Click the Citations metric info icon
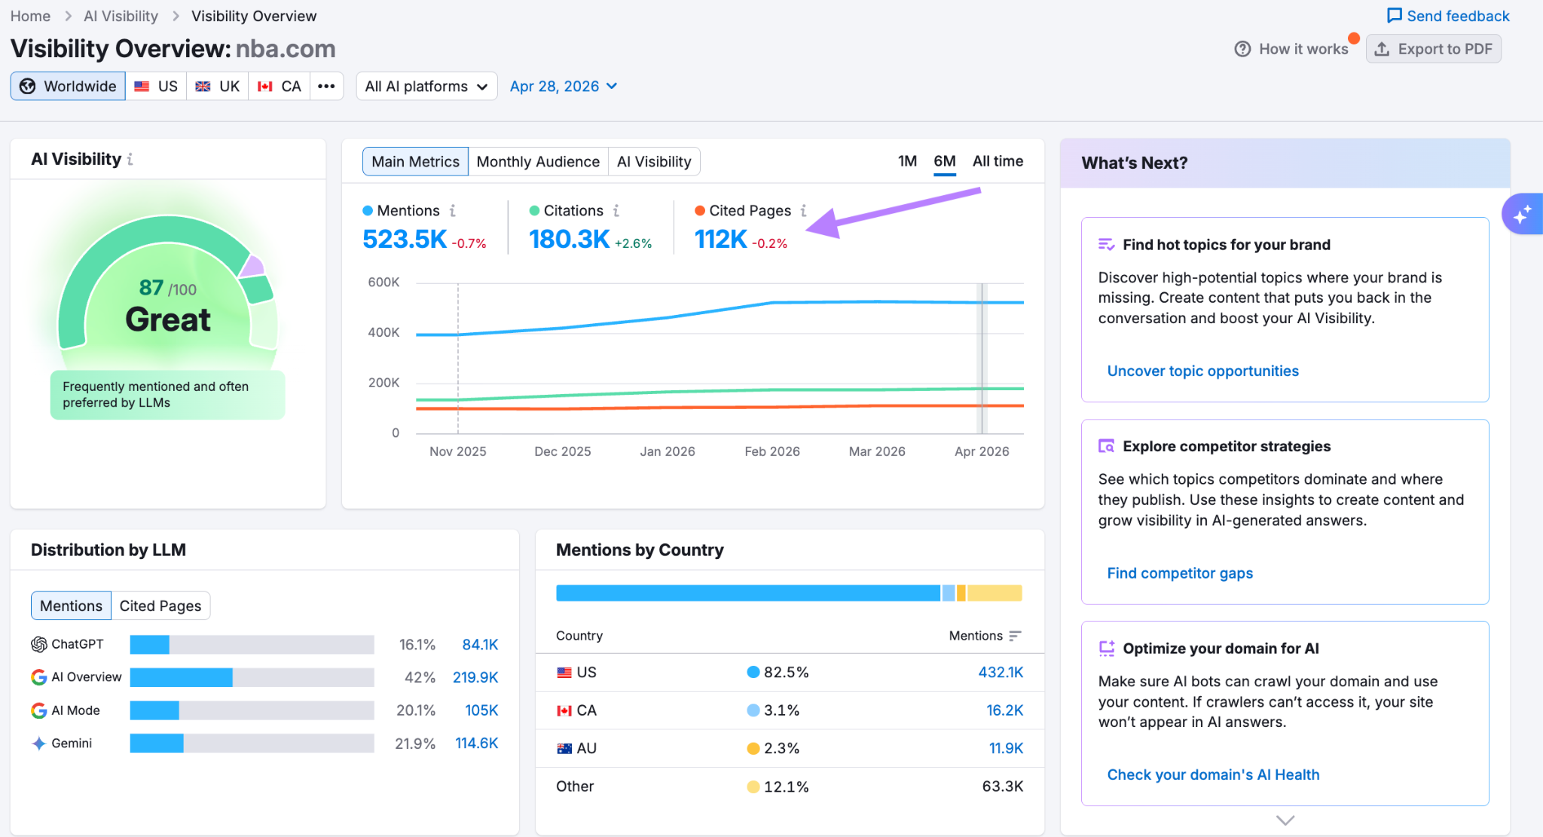Image resolution: width=1543 pixels, height=837 pixels. (616, 211)
